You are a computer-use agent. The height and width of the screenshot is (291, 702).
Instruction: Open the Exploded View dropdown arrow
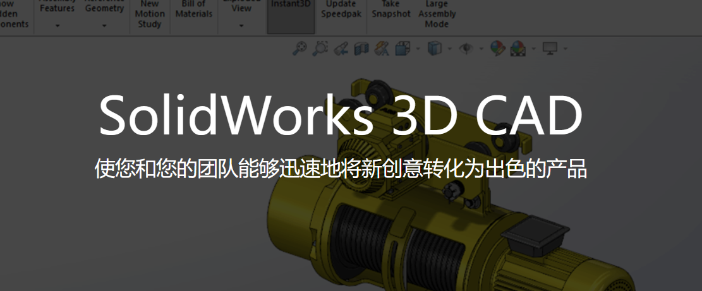241,26
